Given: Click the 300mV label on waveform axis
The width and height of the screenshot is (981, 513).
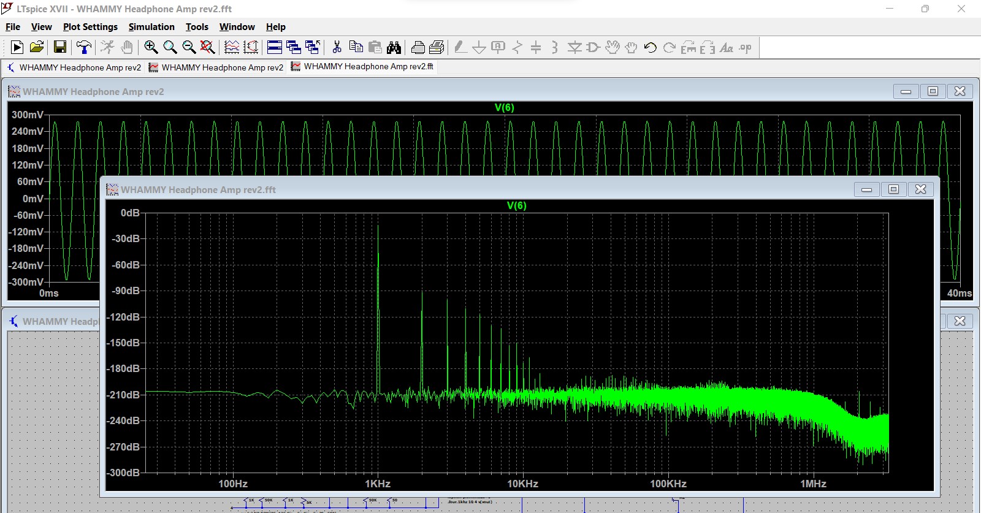Looking at the screenshot, I should pos(28,115).
